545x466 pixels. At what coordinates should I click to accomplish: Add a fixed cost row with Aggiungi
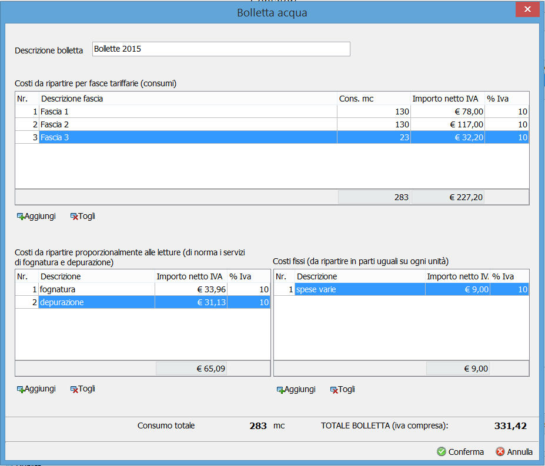point(296,389)
